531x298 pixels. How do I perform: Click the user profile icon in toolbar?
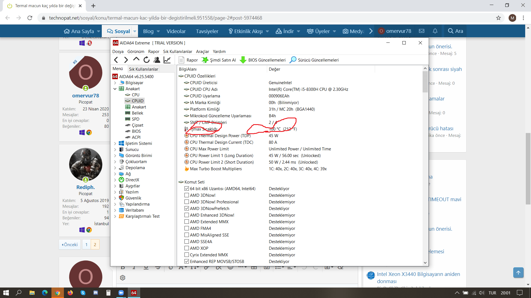pyautogui.click(x=157, y=60)
